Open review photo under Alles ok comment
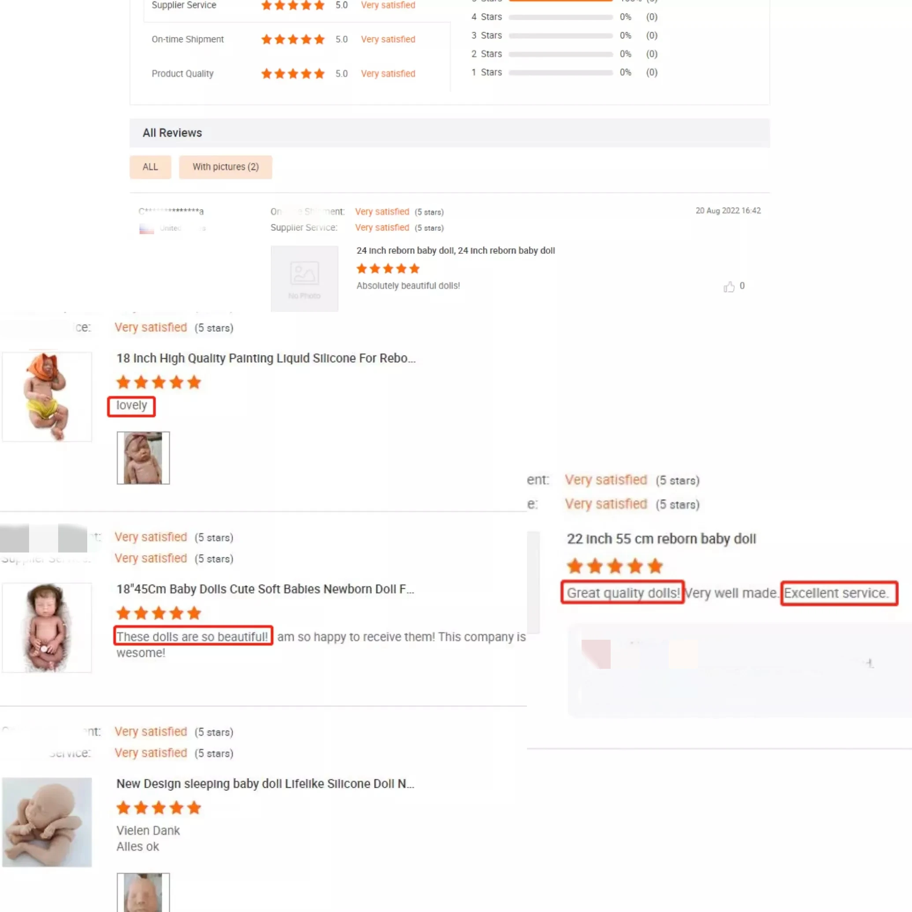The height and width of the screenshot is (912, 912). coord(143,892)
